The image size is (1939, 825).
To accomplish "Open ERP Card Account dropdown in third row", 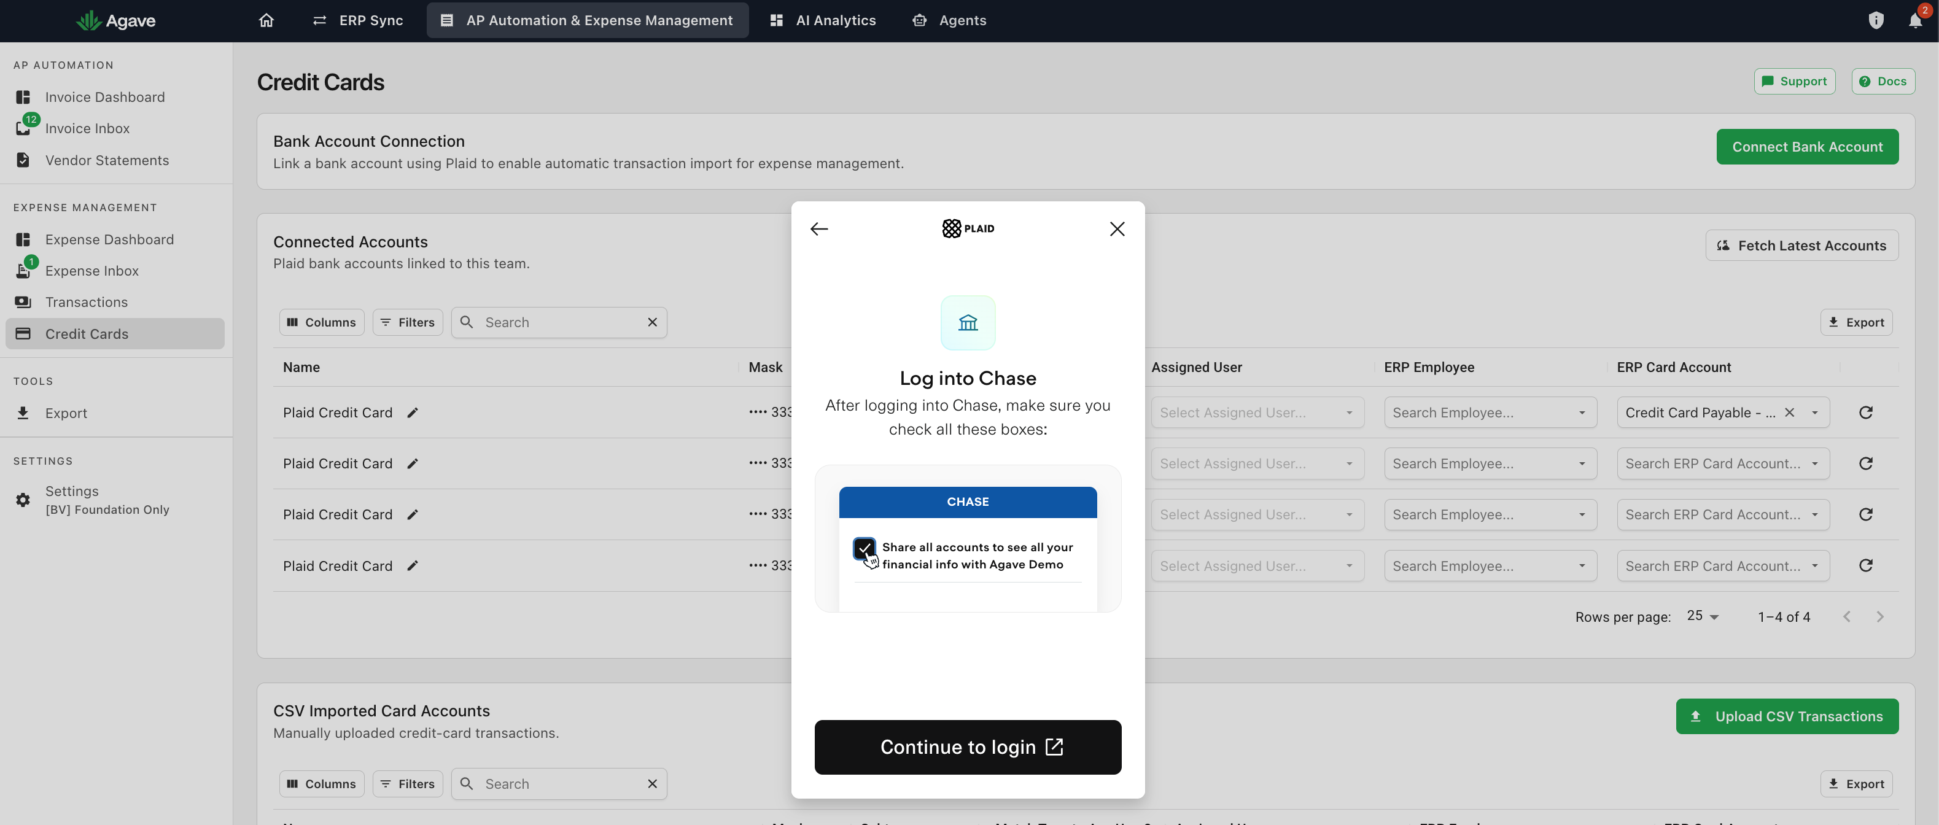I will coord(1722,515).
